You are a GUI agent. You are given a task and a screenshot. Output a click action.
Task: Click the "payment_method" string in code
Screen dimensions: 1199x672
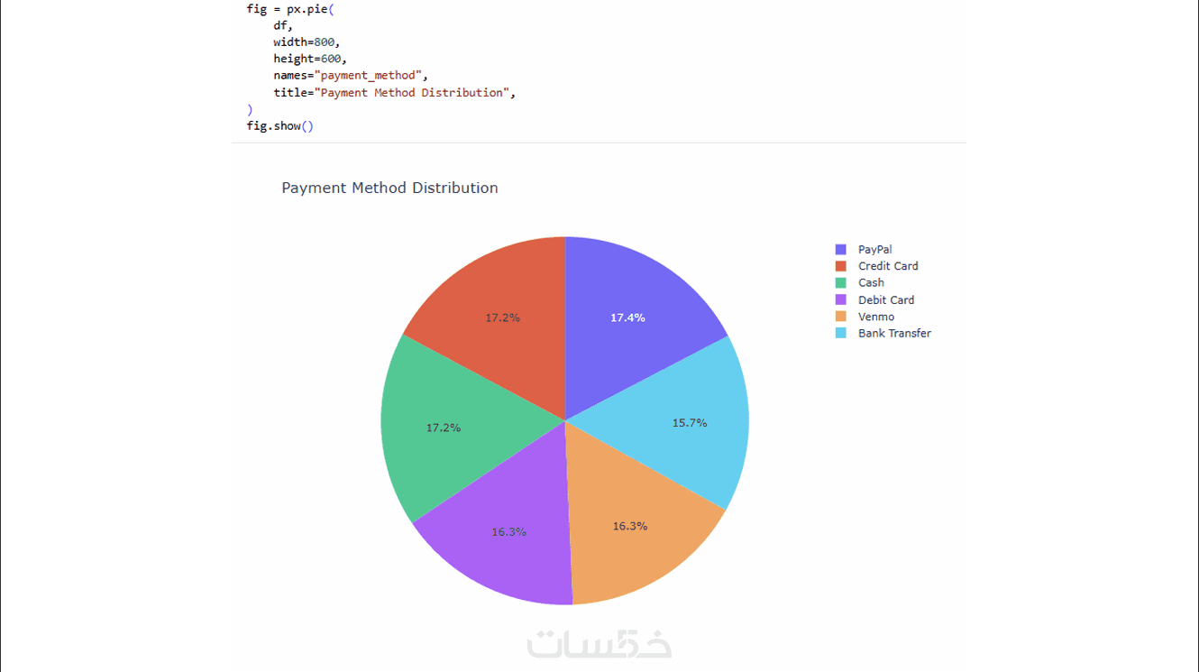point(370,76)
